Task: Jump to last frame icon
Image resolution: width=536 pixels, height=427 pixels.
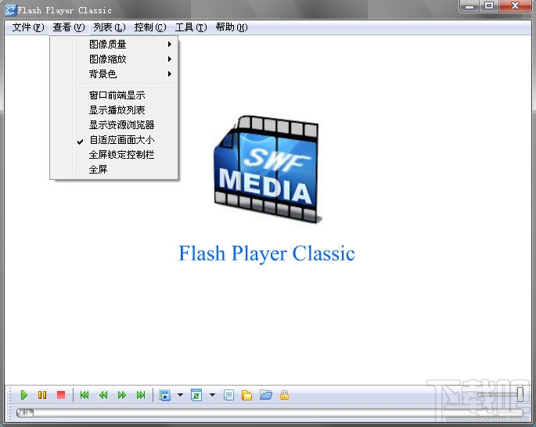Action: 141,395
